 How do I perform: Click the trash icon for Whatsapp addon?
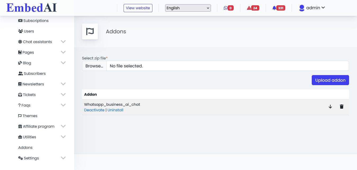(x=342, y=107)
